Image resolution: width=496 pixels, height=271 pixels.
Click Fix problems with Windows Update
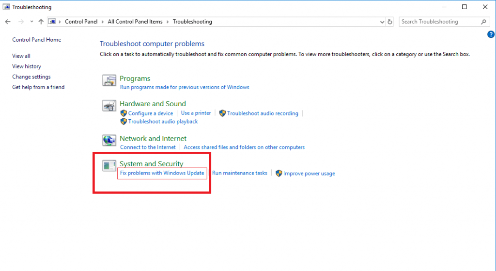162,173
